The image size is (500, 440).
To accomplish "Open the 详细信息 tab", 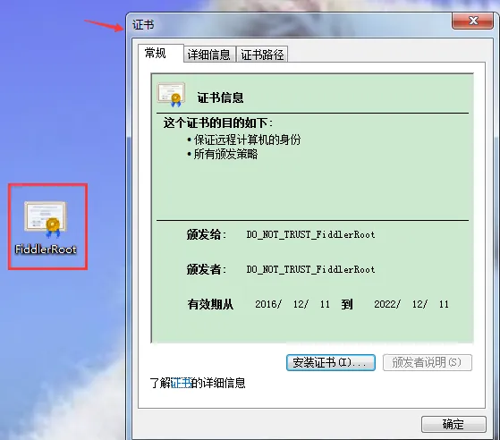I will coord(209,55).
